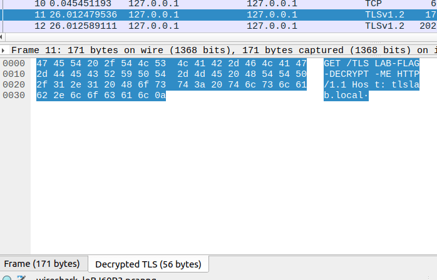Screen dimensions: 437x280
Task: Click the packet list horizontal scrollbar track
Action: (x=221, y=37)
